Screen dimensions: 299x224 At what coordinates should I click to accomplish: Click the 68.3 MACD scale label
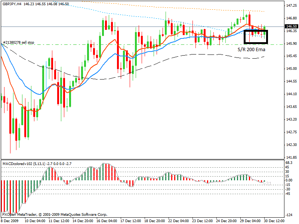(289, 163)
